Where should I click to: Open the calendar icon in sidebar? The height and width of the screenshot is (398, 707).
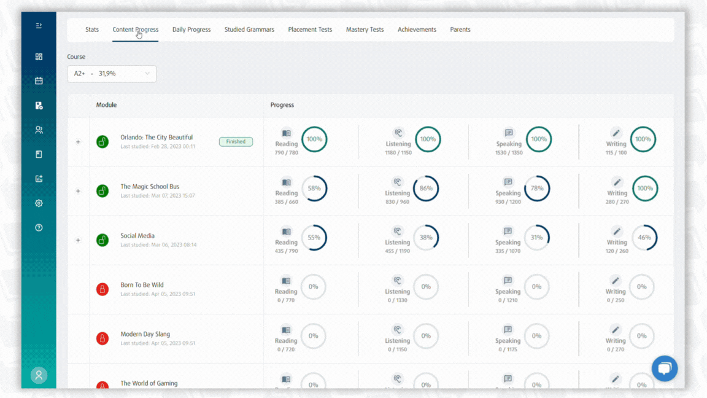coord(39,81)
